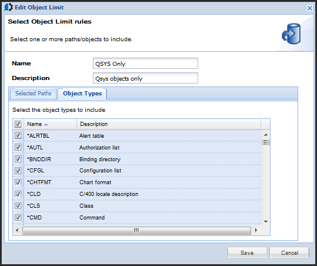Click the horizontal scroll left arrow
This screenshot has width=317, height=266.
[17, 230]
